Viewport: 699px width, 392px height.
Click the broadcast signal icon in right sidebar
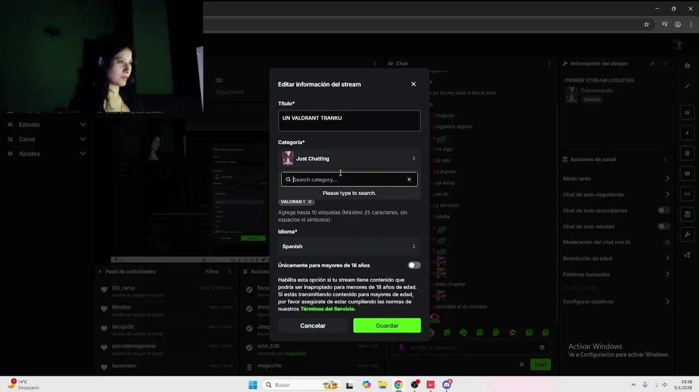coord(687,193)
